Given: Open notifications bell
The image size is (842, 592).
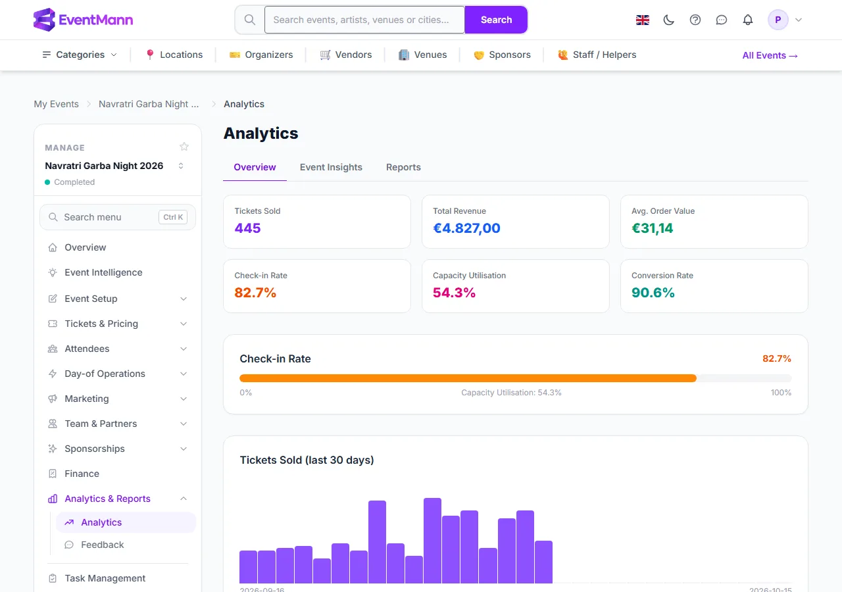Looking at the screenshot, I should click(748, 20).
